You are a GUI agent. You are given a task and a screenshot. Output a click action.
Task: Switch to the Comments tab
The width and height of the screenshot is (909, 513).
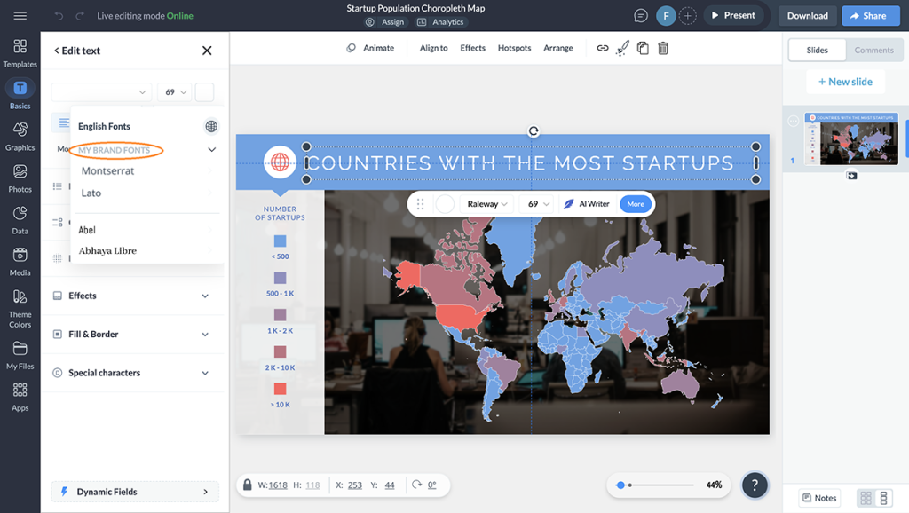pyautogui.click(x=873, y=50)
